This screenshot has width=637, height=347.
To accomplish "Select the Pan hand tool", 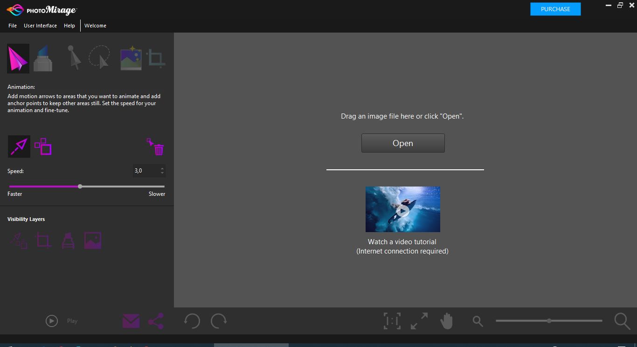I will pos(447,321).
